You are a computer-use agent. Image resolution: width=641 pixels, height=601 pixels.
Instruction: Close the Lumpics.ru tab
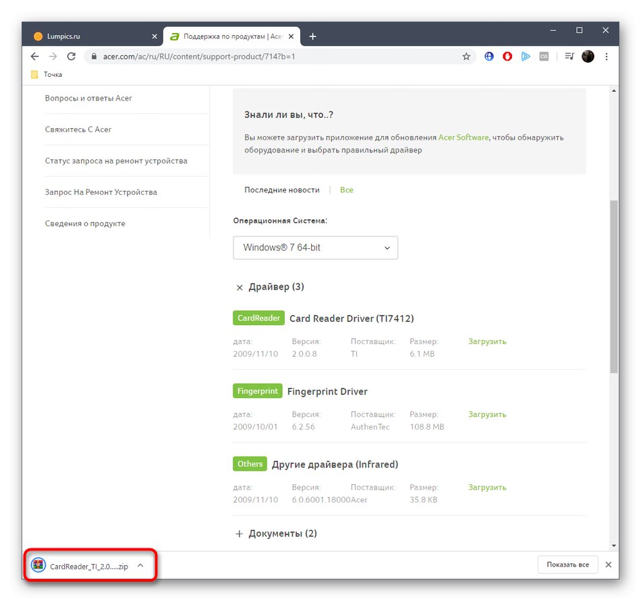[x=155, y=36]
